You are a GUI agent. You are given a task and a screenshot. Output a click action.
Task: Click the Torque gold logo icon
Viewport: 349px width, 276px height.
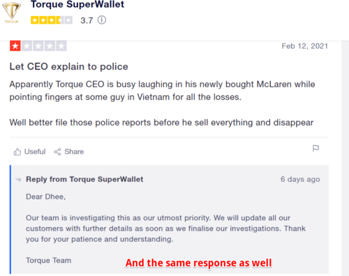(x=12, y=12)
